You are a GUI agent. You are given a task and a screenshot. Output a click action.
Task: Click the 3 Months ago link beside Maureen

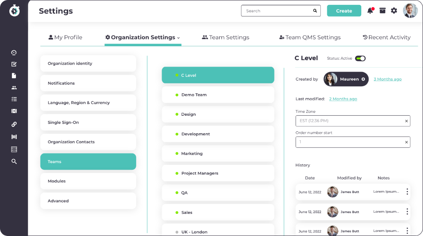pos(387,79)
